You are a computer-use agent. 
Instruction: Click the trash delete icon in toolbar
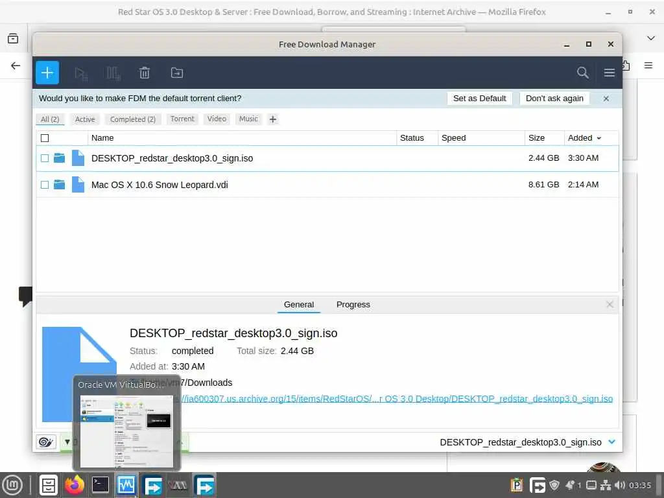(x=145, y=73)
